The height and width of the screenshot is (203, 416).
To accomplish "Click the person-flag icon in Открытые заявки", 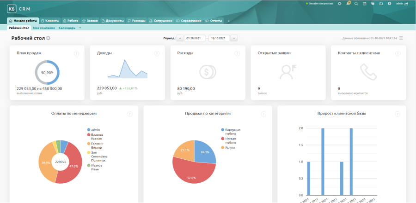I will 288,72.
